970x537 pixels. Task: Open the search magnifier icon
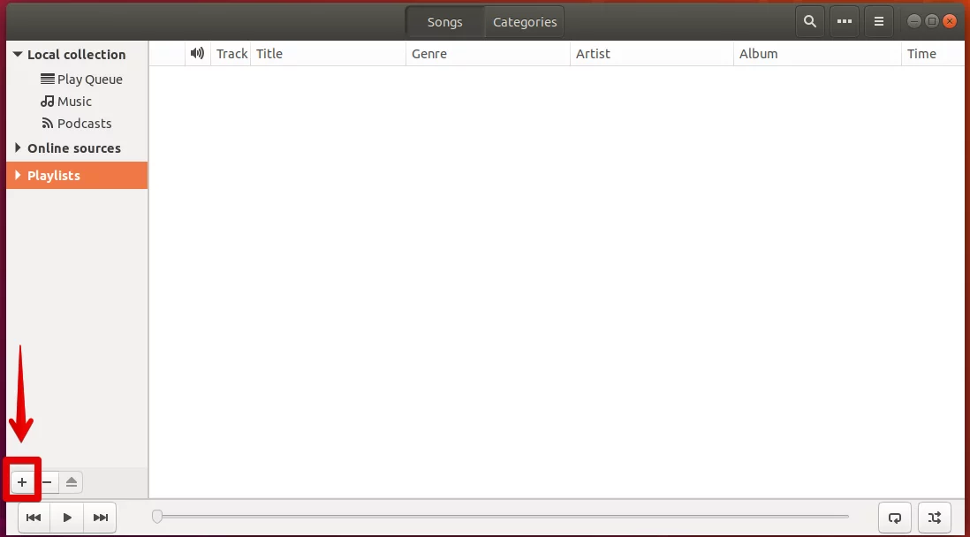(x=810, y=22)
